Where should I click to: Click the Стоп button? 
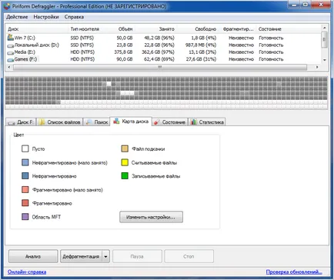point(189,256)
